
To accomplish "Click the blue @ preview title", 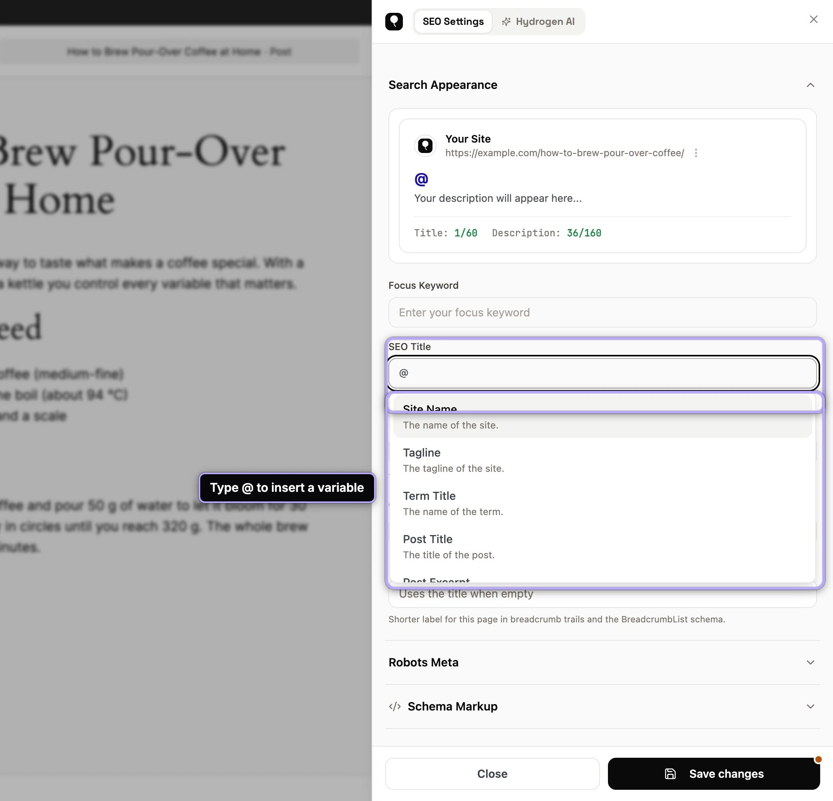I will [421, 179].
